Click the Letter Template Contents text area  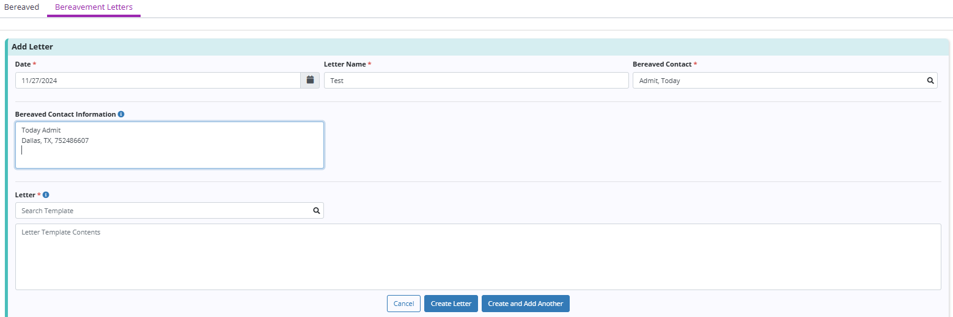(x=477, y=257)
